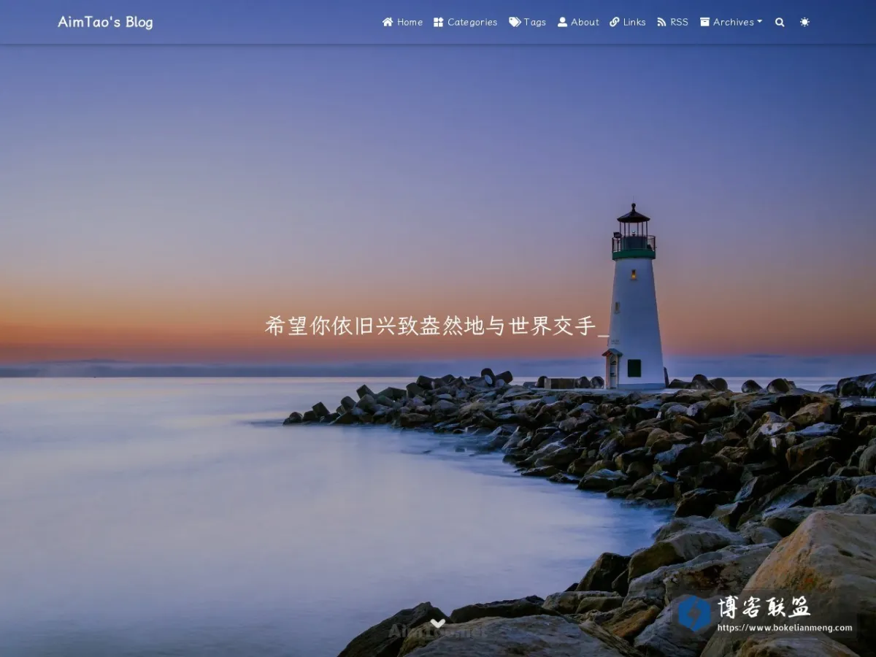The height and width of the screenshot is (657, 876).
Task: Toggle dark mode with the sun icon
Action: point(804,22)
